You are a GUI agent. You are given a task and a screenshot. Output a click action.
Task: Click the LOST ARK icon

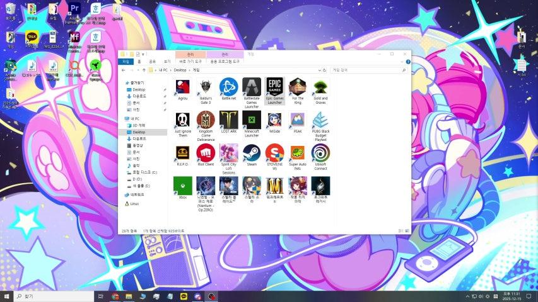coord(228,120)
